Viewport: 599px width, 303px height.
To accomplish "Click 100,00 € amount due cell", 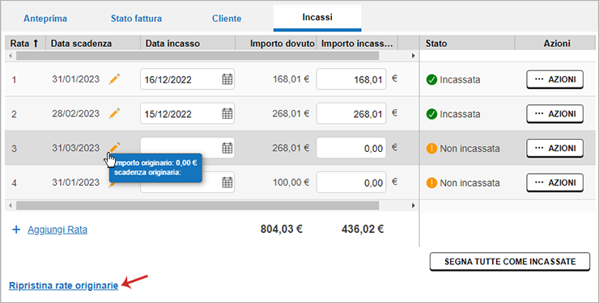I will tap(291, 183).
